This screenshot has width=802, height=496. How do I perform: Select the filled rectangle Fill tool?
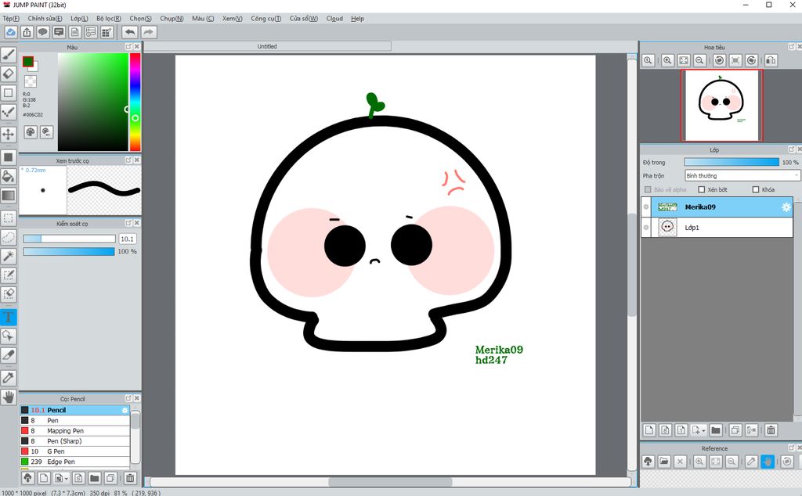(x=8, y=157)
